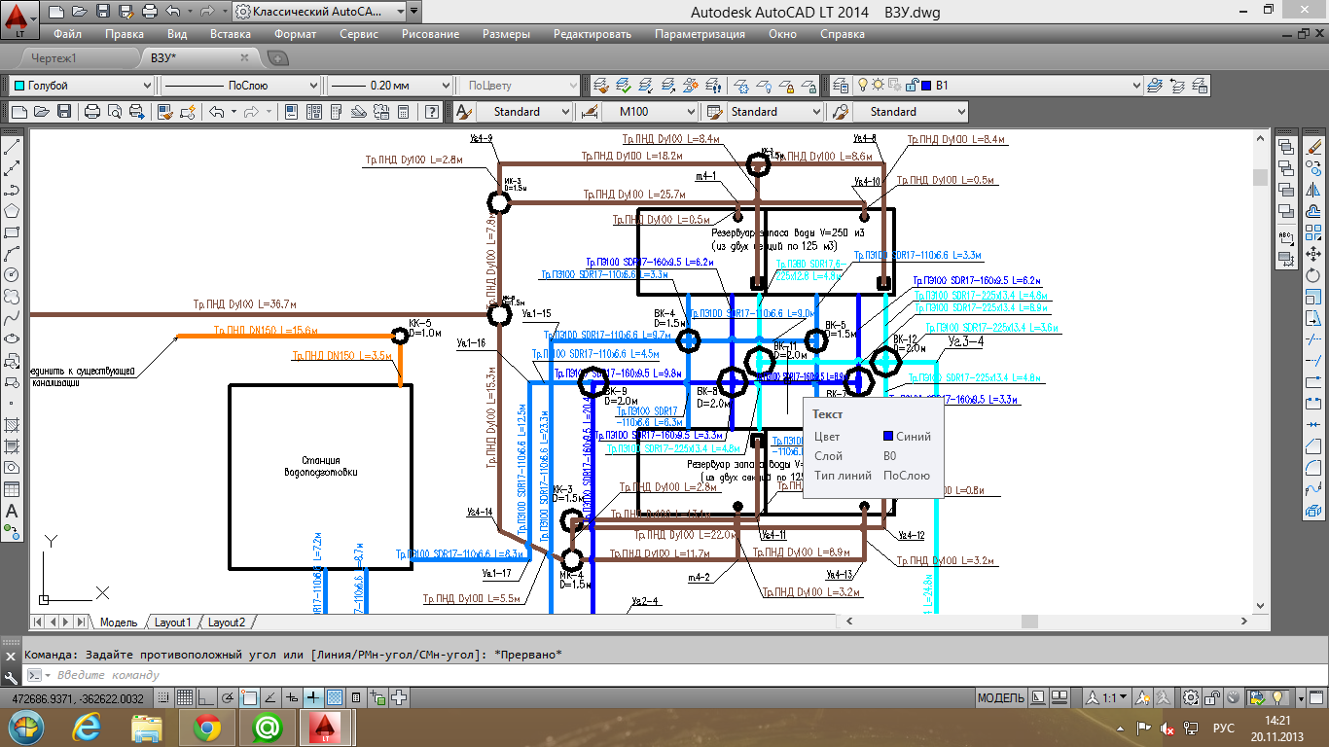This screenshot has height=747, width=1329.
Task: Open the 0.20 мм lineweight dropdown
Action: click(x=389, y=86)
